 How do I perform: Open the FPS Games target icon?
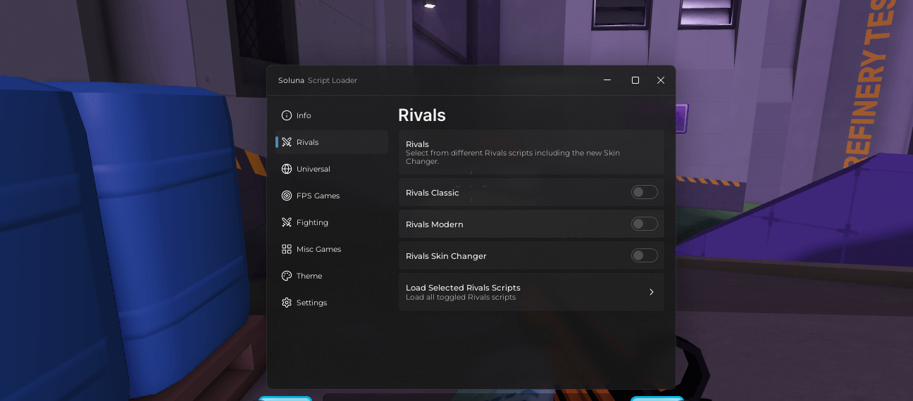[287, 196]
